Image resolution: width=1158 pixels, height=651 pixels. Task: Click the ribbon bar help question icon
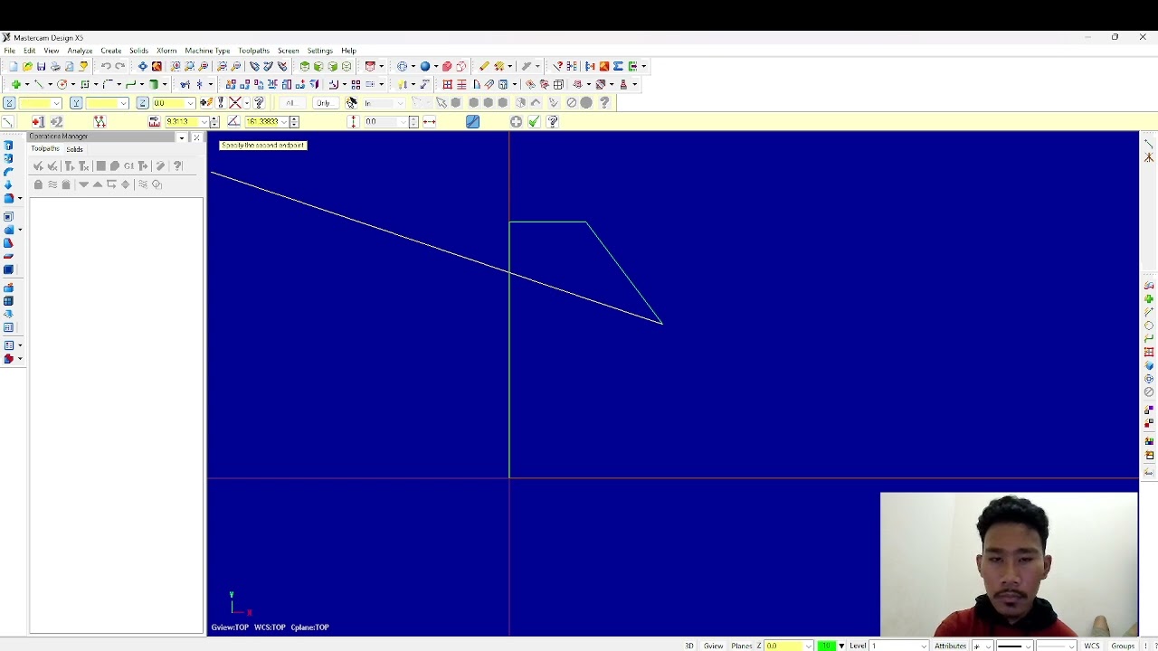(x=553, y=122)
